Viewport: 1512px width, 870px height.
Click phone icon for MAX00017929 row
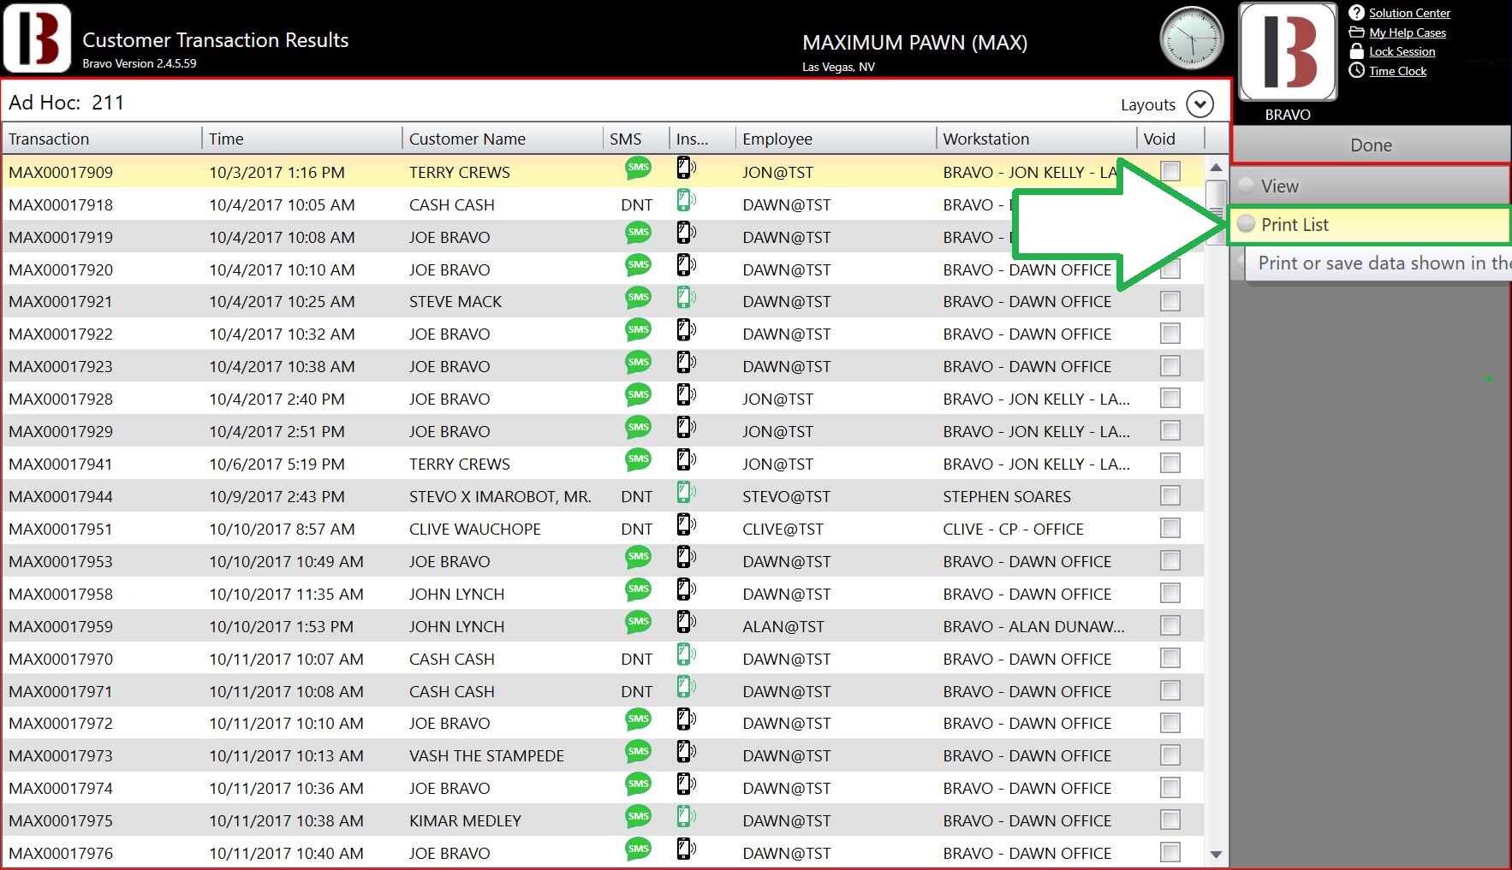686,427
